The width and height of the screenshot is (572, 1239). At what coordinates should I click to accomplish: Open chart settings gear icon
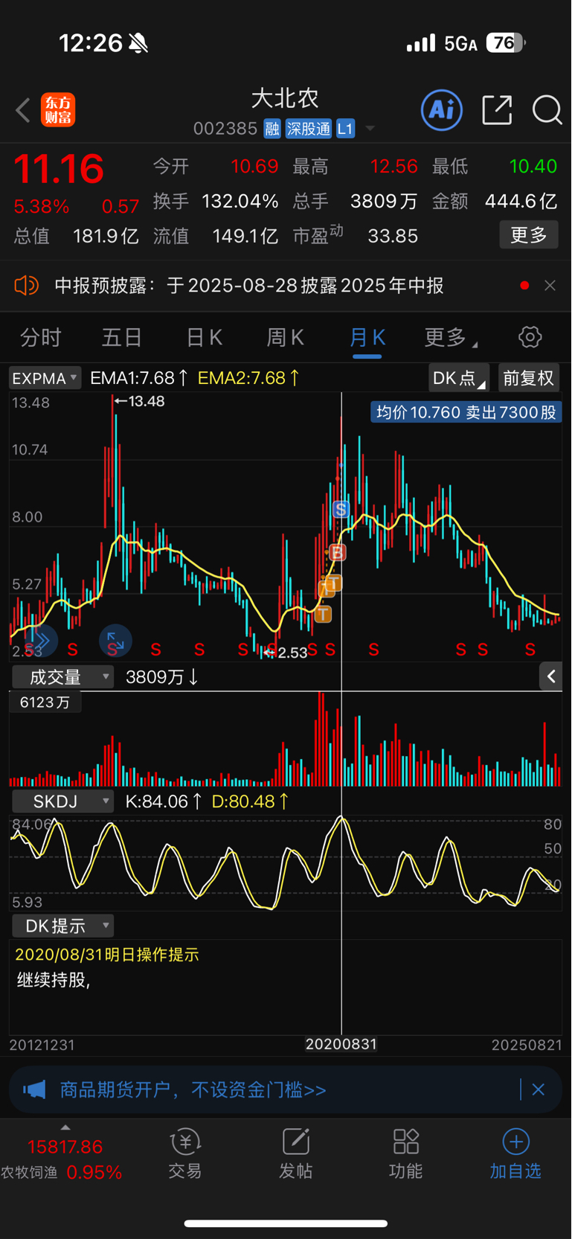tap(530, 337)
